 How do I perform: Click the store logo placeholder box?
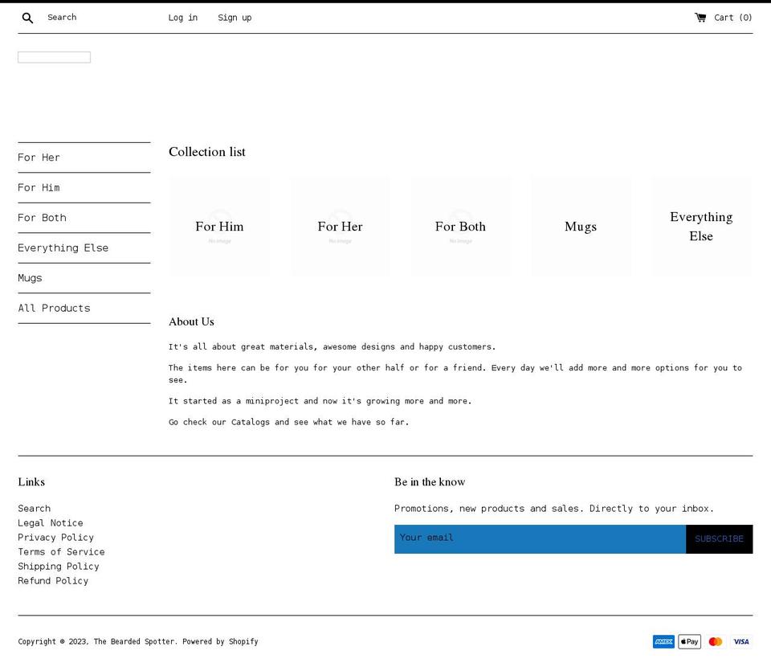[54, 56]
